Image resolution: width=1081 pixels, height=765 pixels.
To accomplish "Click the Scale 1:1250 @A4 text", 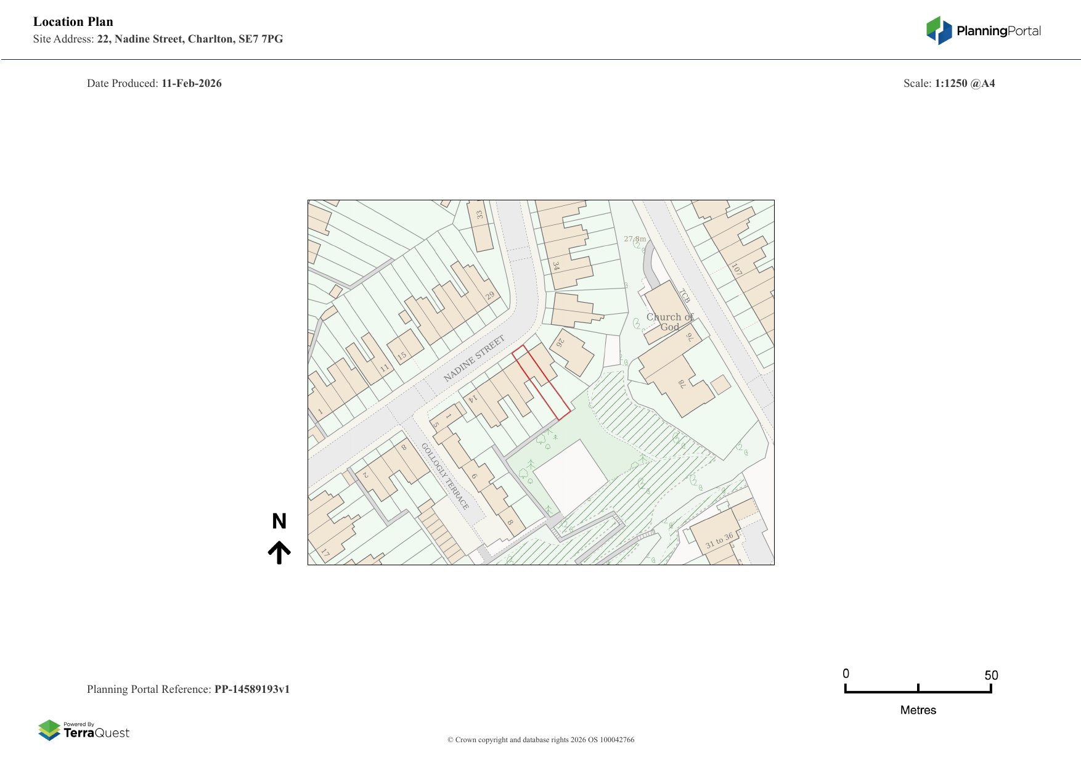I will coord(948,83).
